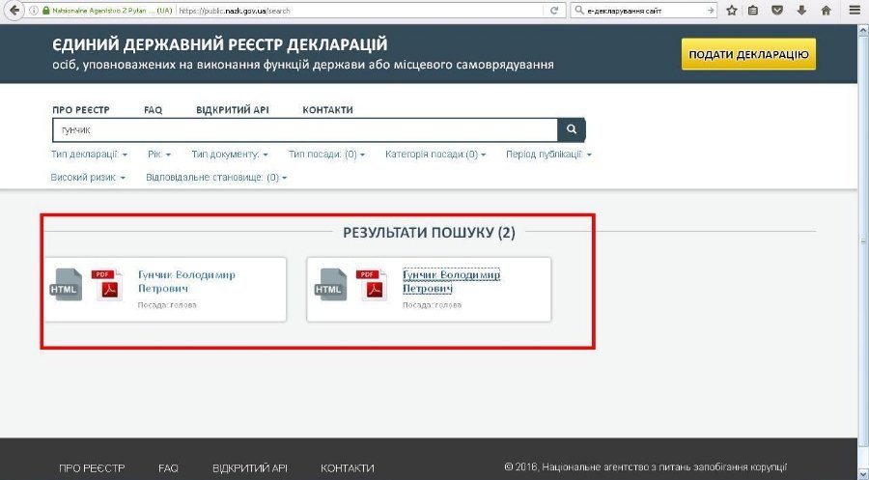The width and height of the screenshot is (869, 480).
Task: Open FAQ in the top navigation
Action: tap(153, 110)
